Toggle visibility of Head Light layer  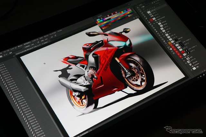[170, 43]
